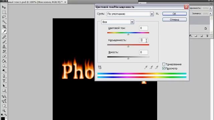This screenshot has height=120, width=214.
Task: Click the Яркость slider handle
Action: [x=128, y=58]
